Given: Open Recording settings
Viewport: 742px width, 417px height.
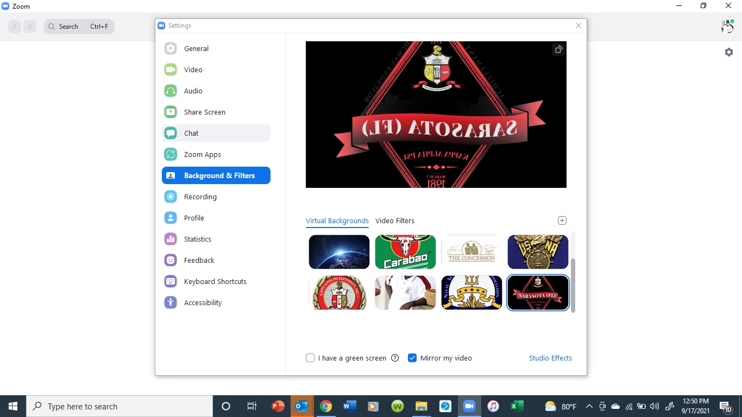Looking at the screenshot, I should pyautogui.click(x=216, y=197).
